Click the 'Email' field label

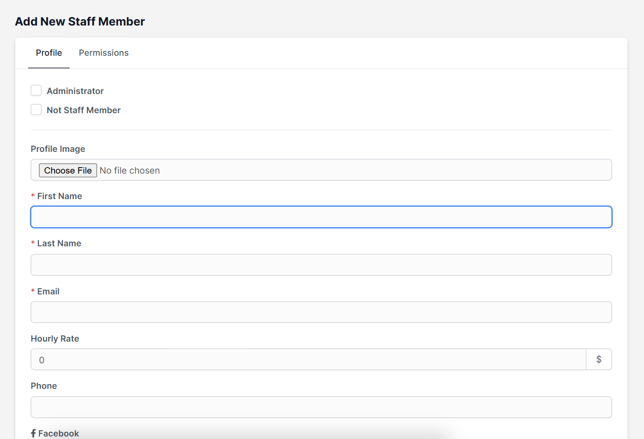48,291
